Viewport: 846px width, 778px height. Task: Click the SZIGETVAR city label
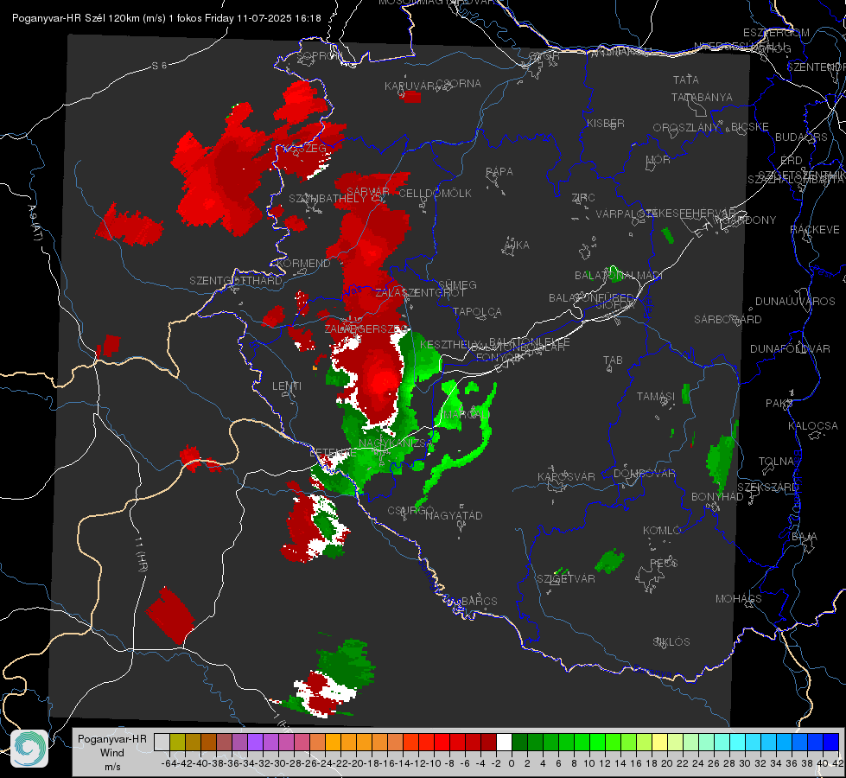566,579
